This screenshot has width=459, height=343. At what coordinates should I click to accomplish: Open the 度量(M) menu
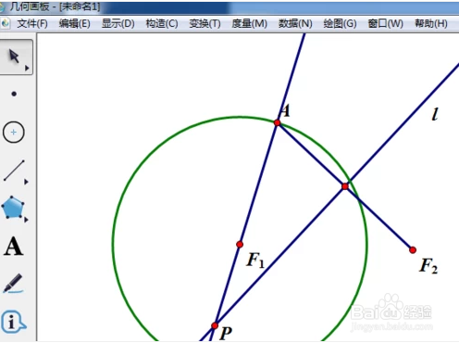coord(249,23)
